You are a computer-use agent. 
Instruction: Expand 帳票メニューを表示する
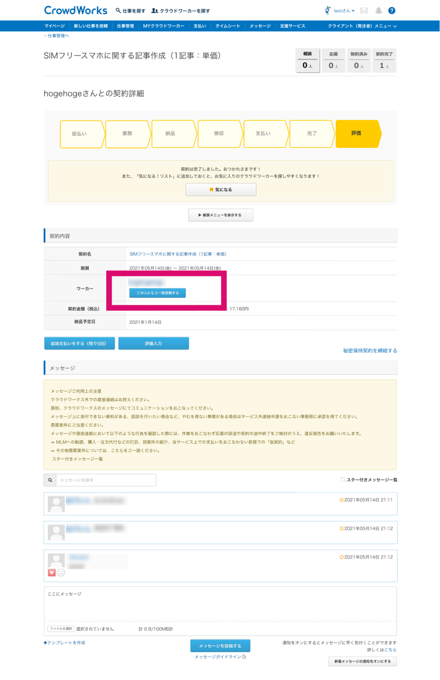click(x=220, y=215)
